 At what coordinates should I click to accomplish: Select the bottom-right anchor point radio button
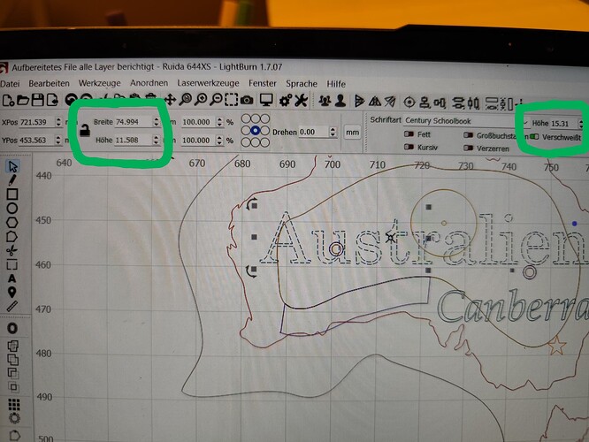point(264,142)
